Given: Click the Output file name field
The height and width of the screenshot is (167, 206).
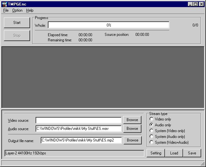Looking at the screenshot, I should (x=81, y=140).
